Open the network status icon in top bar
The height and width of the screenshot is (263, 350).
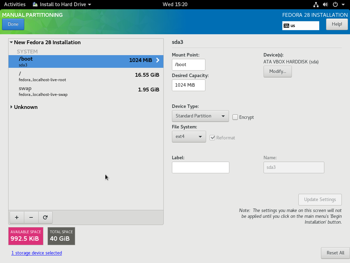(316, 4)
